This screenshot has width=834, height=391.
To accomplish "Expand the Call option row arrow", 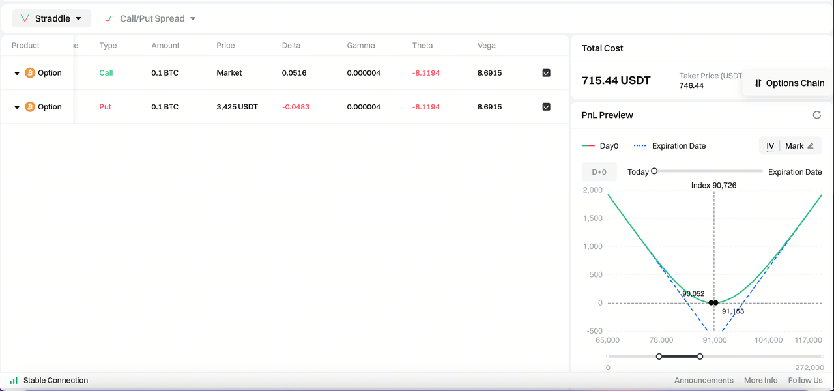I will point(17,73).
